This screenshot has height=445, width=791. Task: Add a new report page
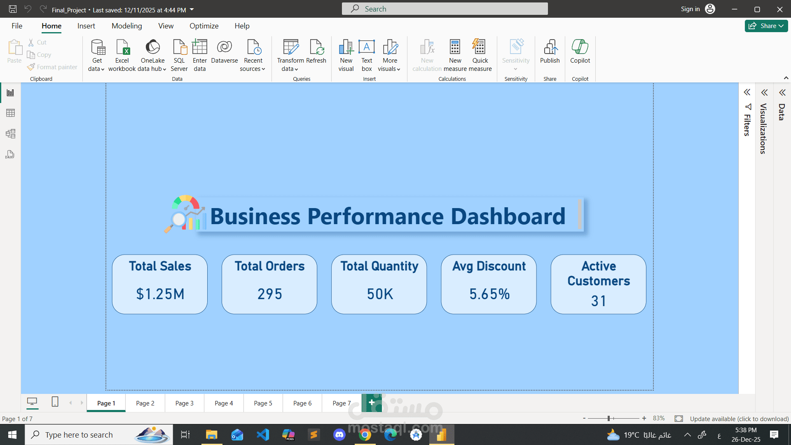tap(372, 403)
